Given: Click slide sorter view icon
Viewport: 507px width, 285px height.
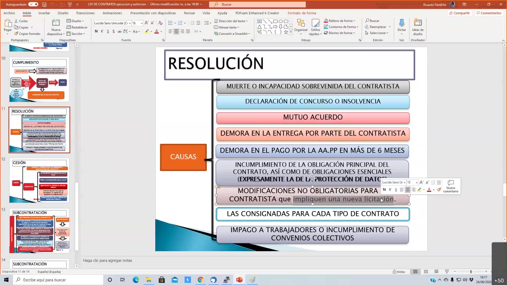Looking at the screenshot, I should coord(426,272).
